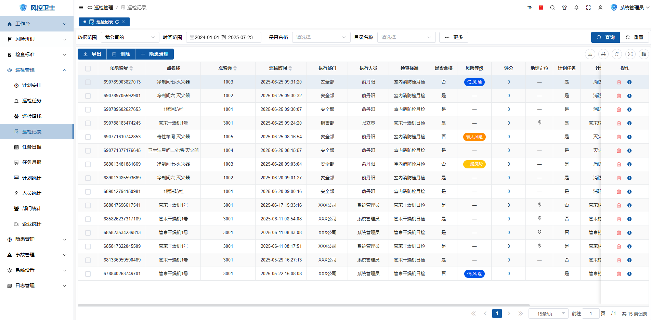651x320 pixels.
Task: Click the red theme color swatch
Action: pos(541,8)
